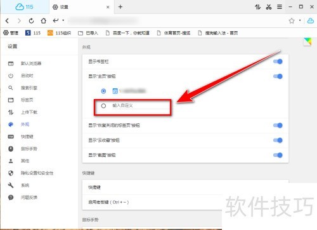This screenshot has width=317, height=230.
Task: Select the first home page radio option
Action: (103, 91)
